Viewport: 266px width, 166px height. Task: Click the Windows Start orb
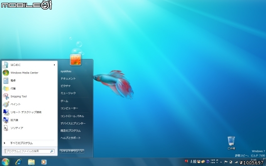coord(5,162)
